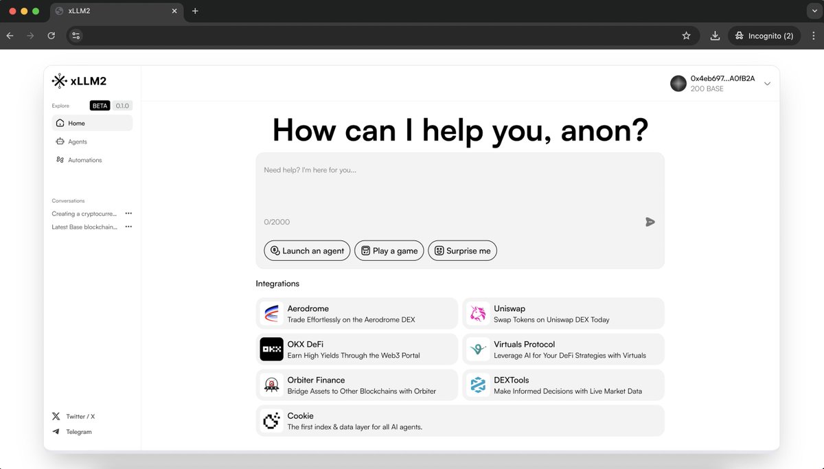This screenshot has width=824, height=469.
Task: Click the Launch an agent button
Action: [x=307, y=251]
